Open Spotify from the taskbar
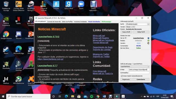Viewport: 176px width, 99px height. tap(92, 97)
